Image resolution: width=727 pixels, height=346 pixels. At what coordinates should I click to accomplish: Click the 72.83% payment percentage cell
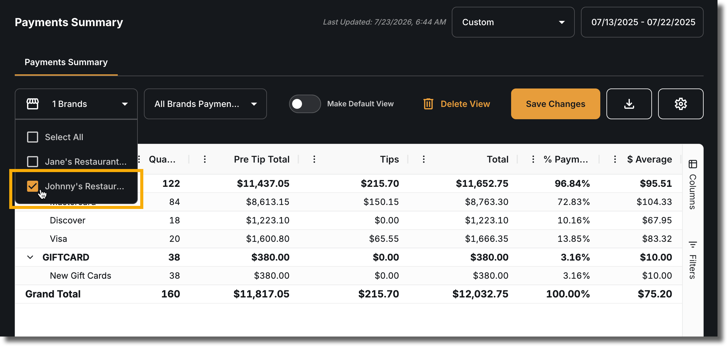point(574,202)
